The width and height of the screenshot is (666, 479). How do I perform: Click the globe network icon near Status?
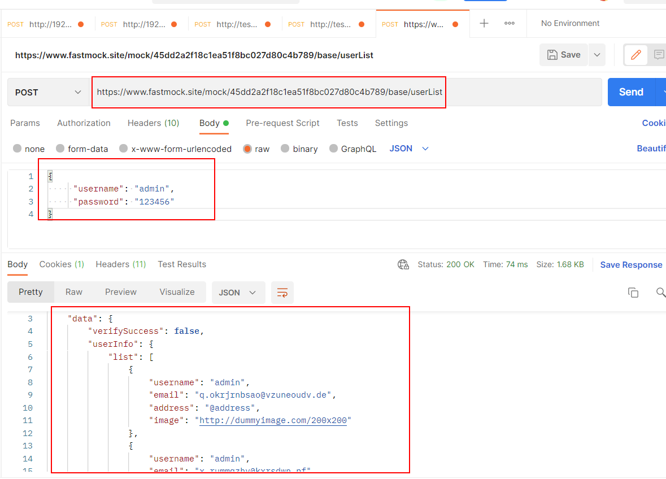click(x=403, y=264)
